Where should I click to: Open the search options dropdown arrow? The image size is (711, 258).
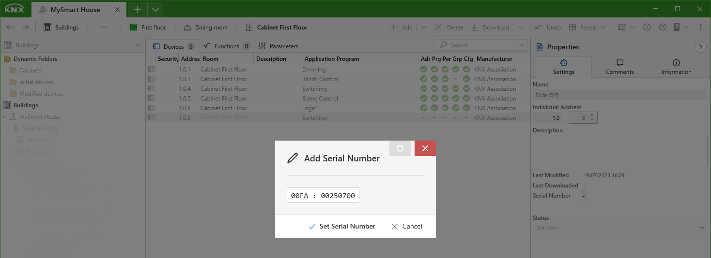click(x=522, y=45)
